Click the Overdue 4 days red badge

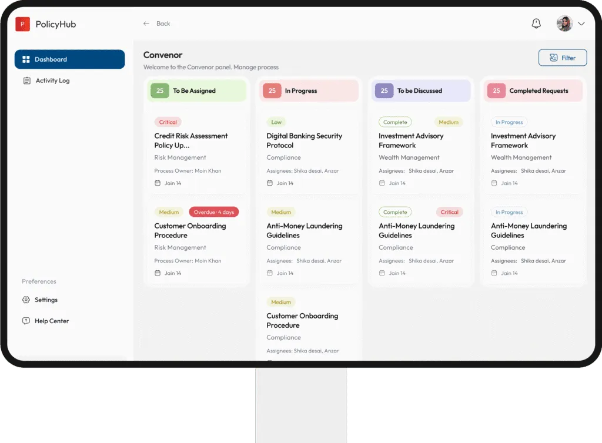(214, 212)
